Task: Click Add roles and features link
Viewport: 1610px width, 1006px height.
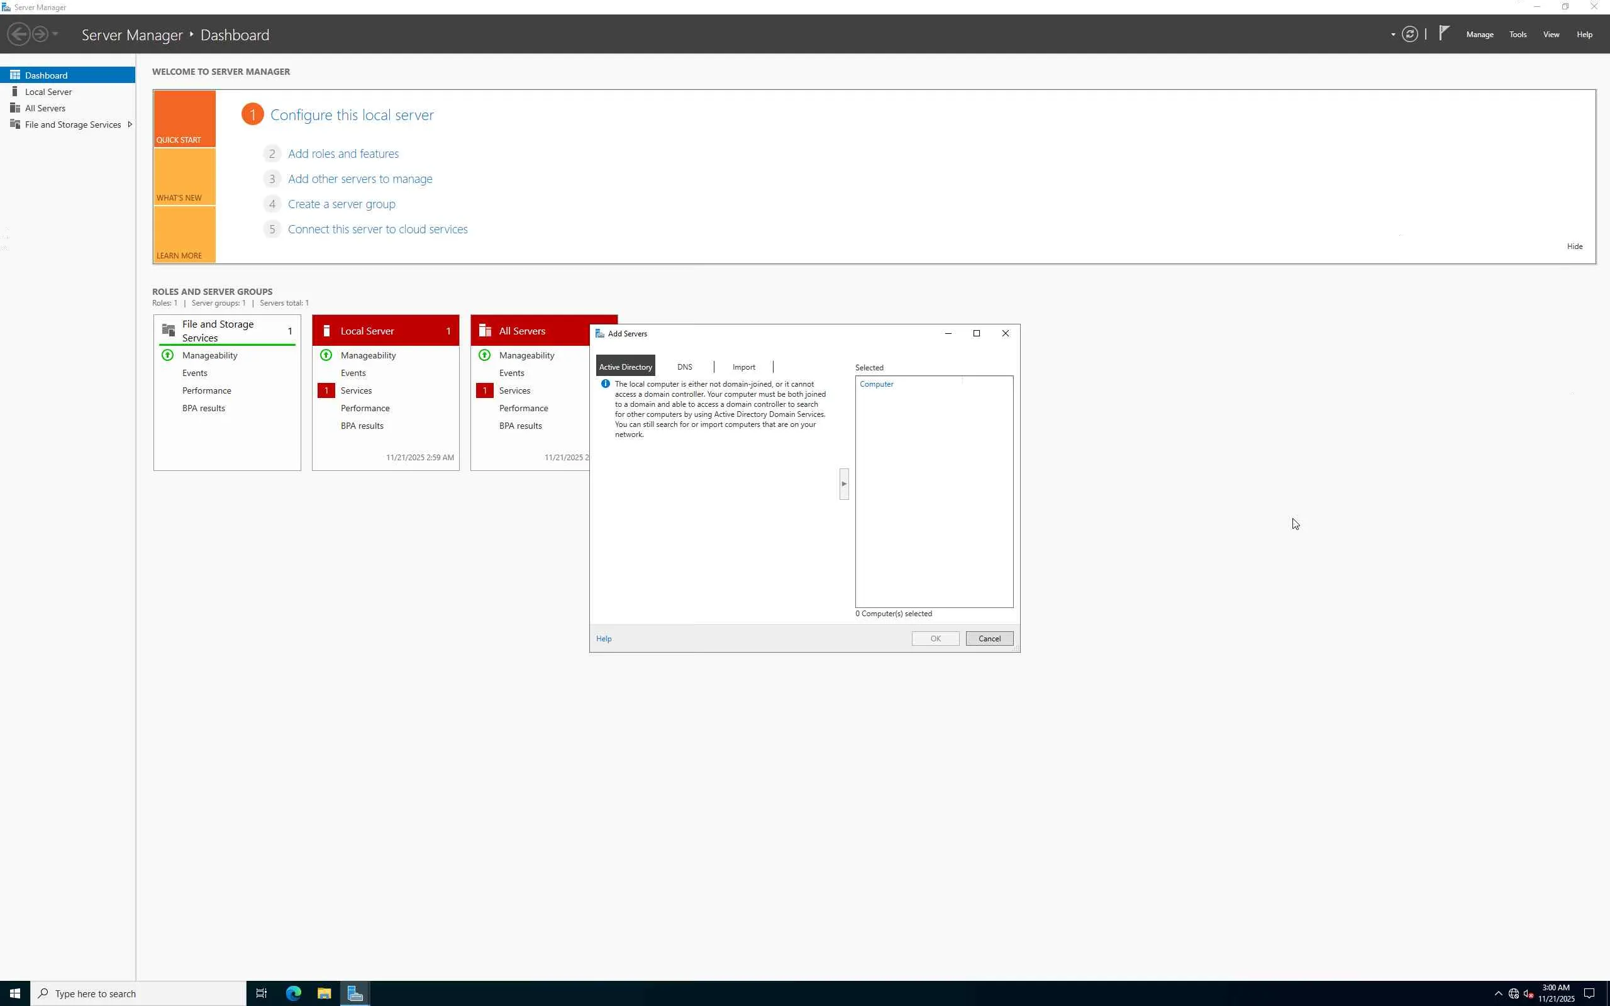Action: 343,153
